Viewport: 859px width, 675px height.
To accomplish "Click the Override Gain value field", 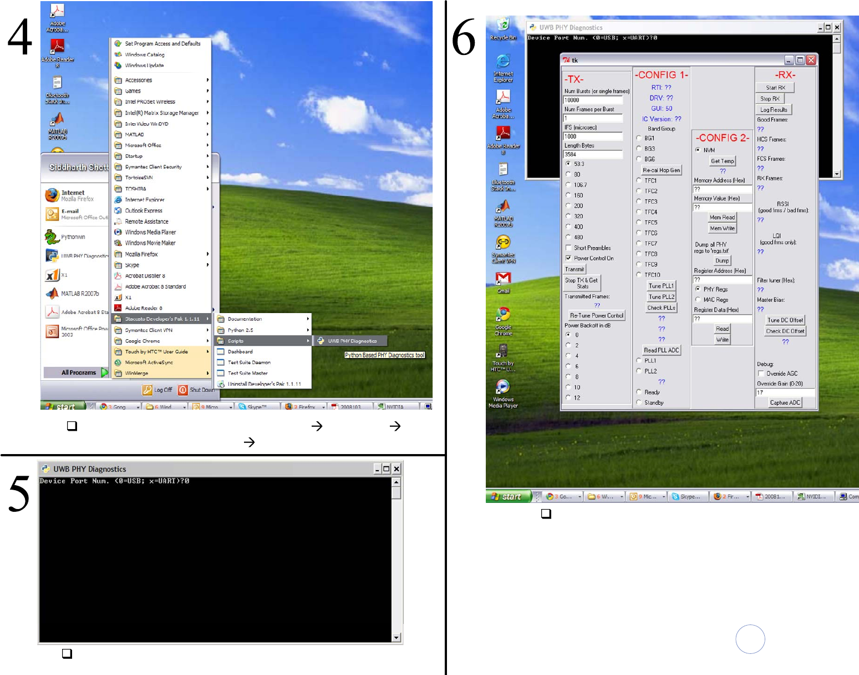I will click(x=785, y=392).
